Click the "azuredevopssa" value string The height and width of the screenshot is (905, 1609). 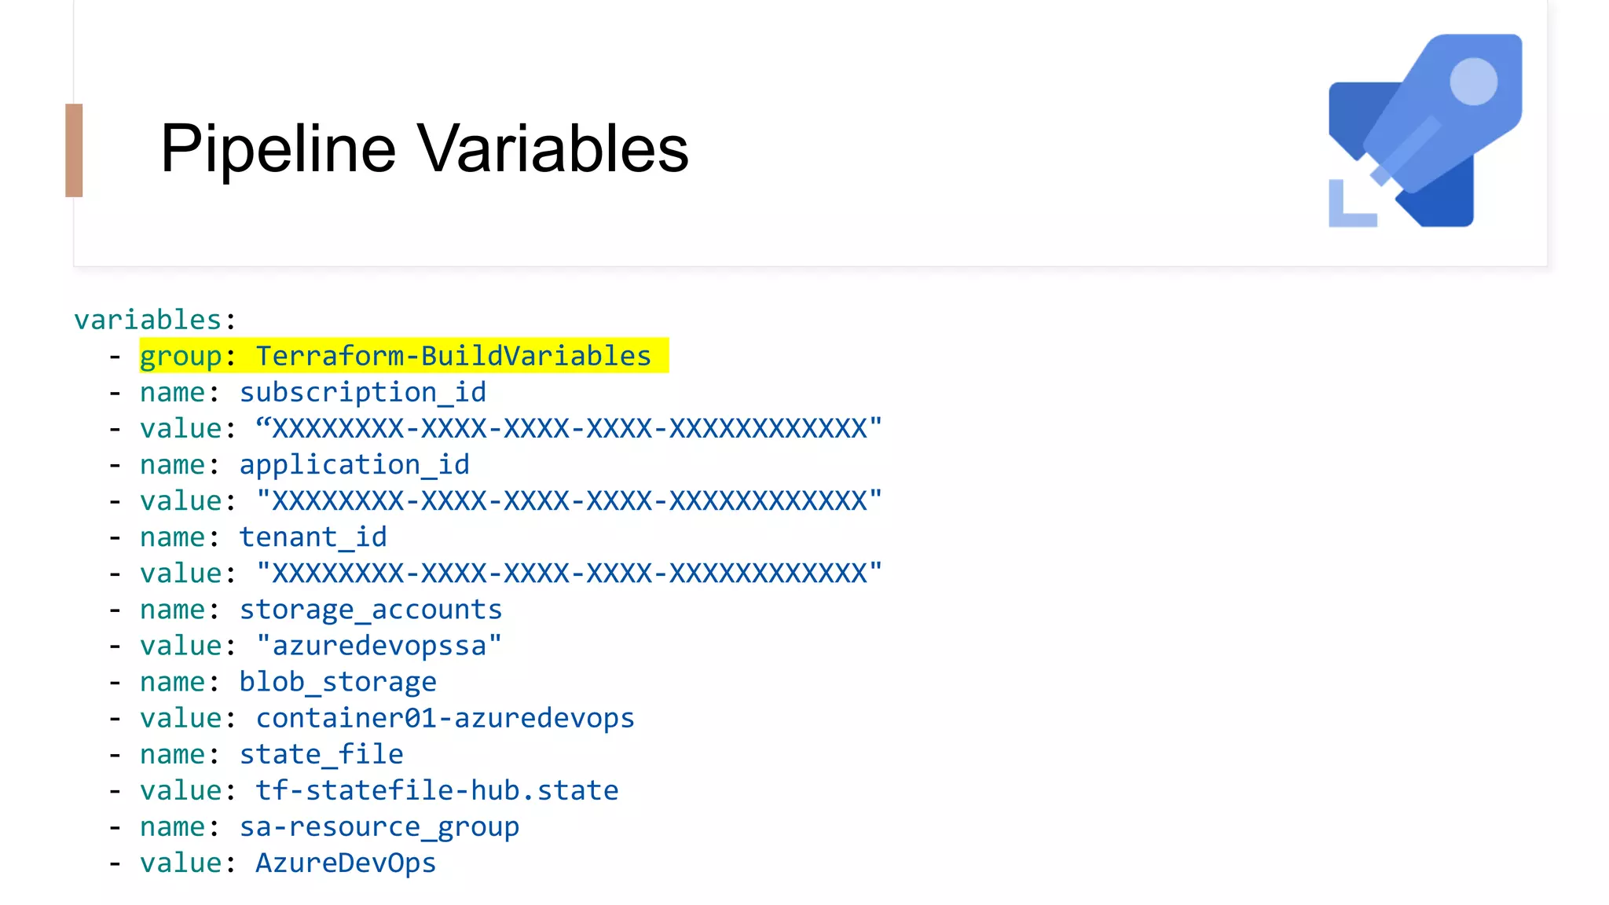pos(379,646)
